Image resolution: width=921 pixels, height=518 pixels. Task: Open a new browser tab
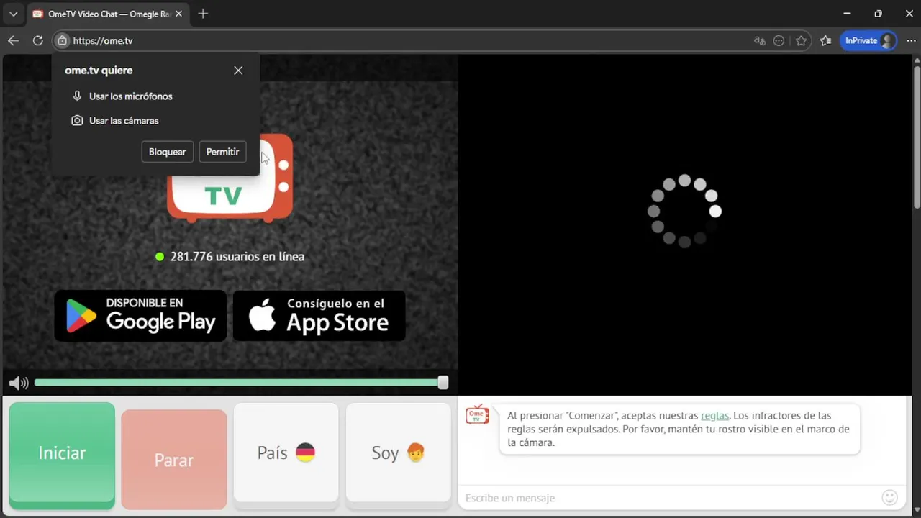203,14
